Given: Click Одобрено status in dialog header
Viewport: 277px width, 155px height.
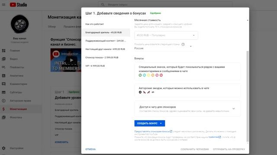Looking at the screenshot, I should pyautogui.click(x=155, y=13).
